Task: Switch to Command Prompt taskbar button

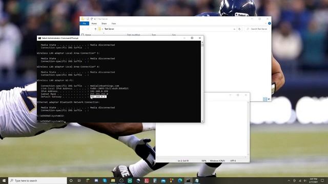Action: [188, 180]
